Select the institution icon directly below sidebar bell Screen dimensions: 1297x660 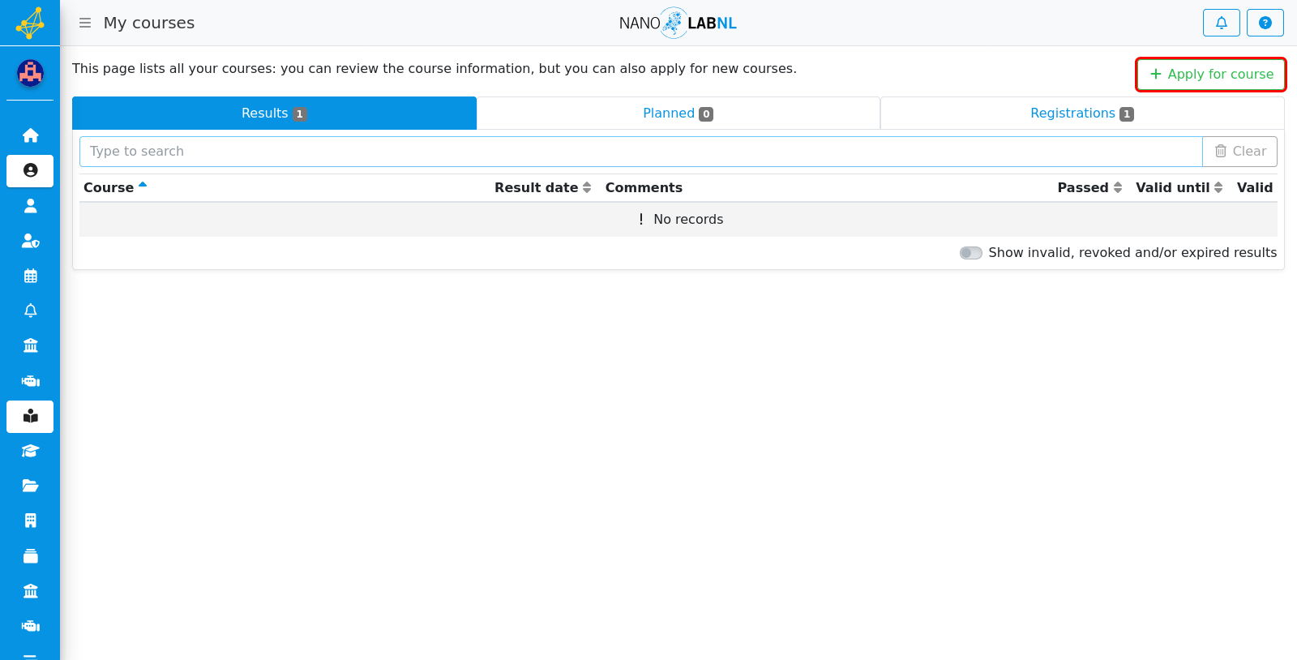point(30,345)
